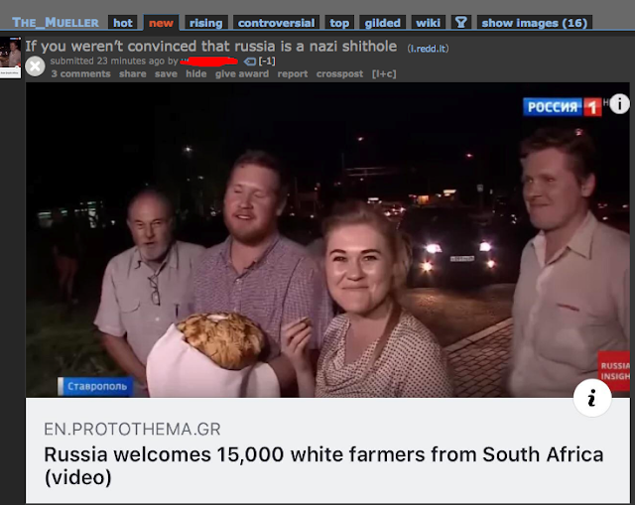635x505 pixels.
Task: Open the controversial tab
Action: coord(276,23)
